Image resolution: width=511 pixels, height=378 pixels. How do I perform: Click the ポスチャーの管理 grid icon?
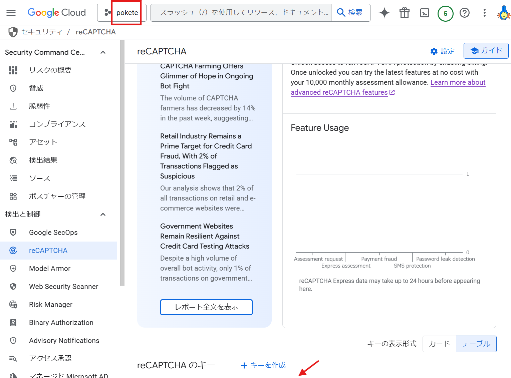point(13,196)
